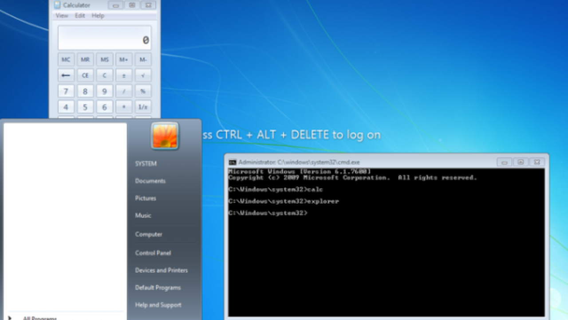
Task: Open Help and Support
Action: (x=158, y=305)
